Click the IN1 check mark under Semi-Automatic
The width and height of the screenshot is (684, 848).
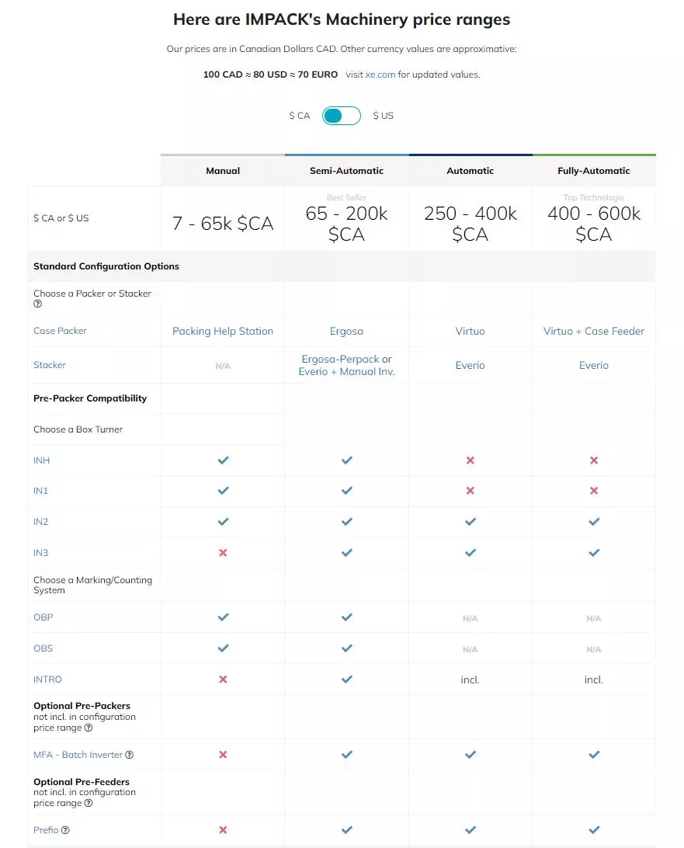(x=346, y=491)
